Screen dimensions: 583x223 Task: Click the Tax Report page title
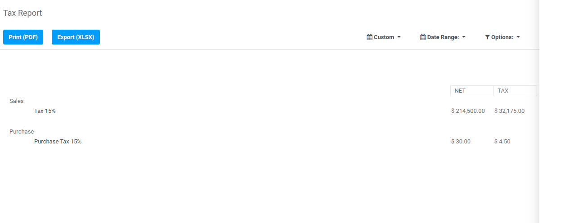(x=22, y=13)
